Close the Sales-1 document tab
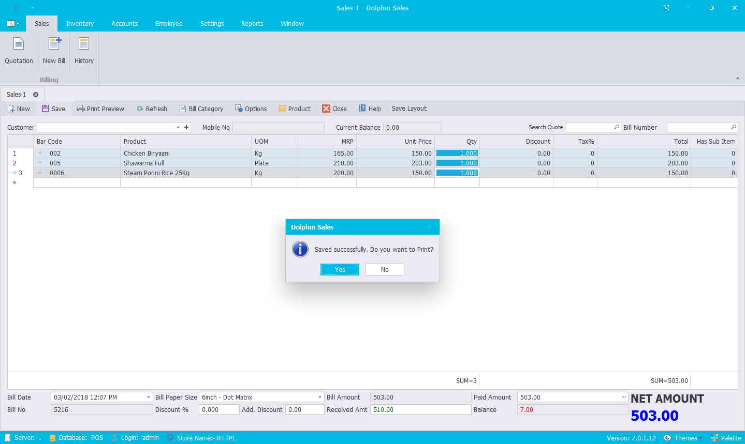Image resolution: width=745 pixels, height=444 pixels. [36, 95]
